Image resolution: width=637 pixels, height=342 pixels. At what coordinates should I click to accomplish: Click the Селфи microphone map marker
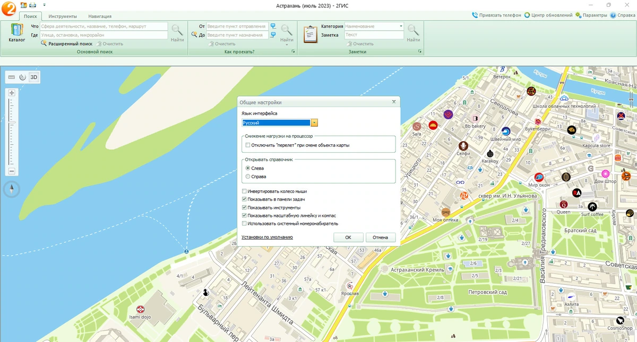point(463,146)
